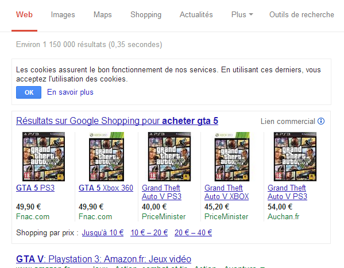Click the Lien commercial label

[288, 121]
